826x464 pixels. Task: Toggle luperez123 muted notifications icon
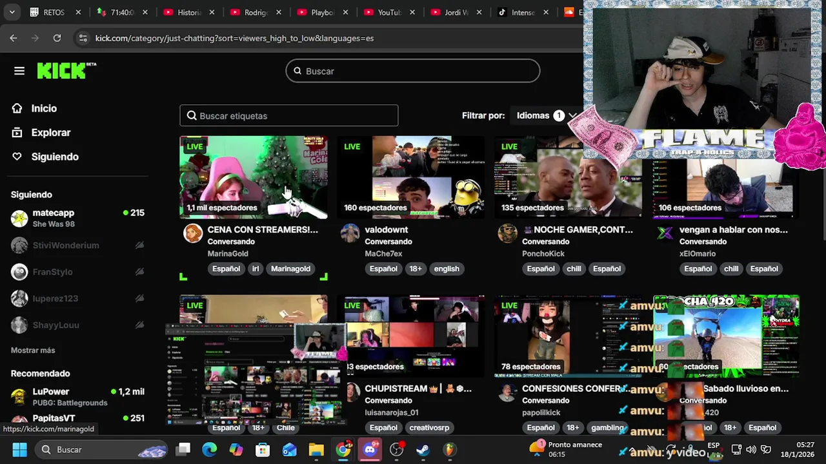pyautogui.click(x=139, y=298)
